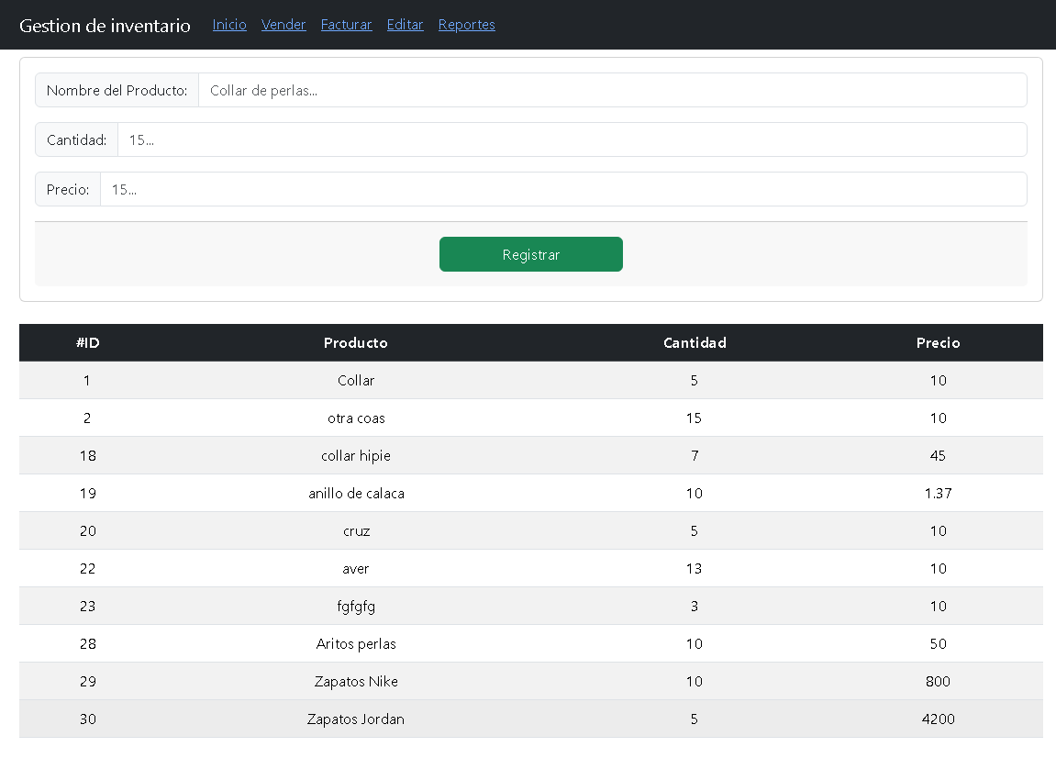This screenshot has height=758, width=1056.
Task: Click the Producto column header
Action: coord(356,343)
